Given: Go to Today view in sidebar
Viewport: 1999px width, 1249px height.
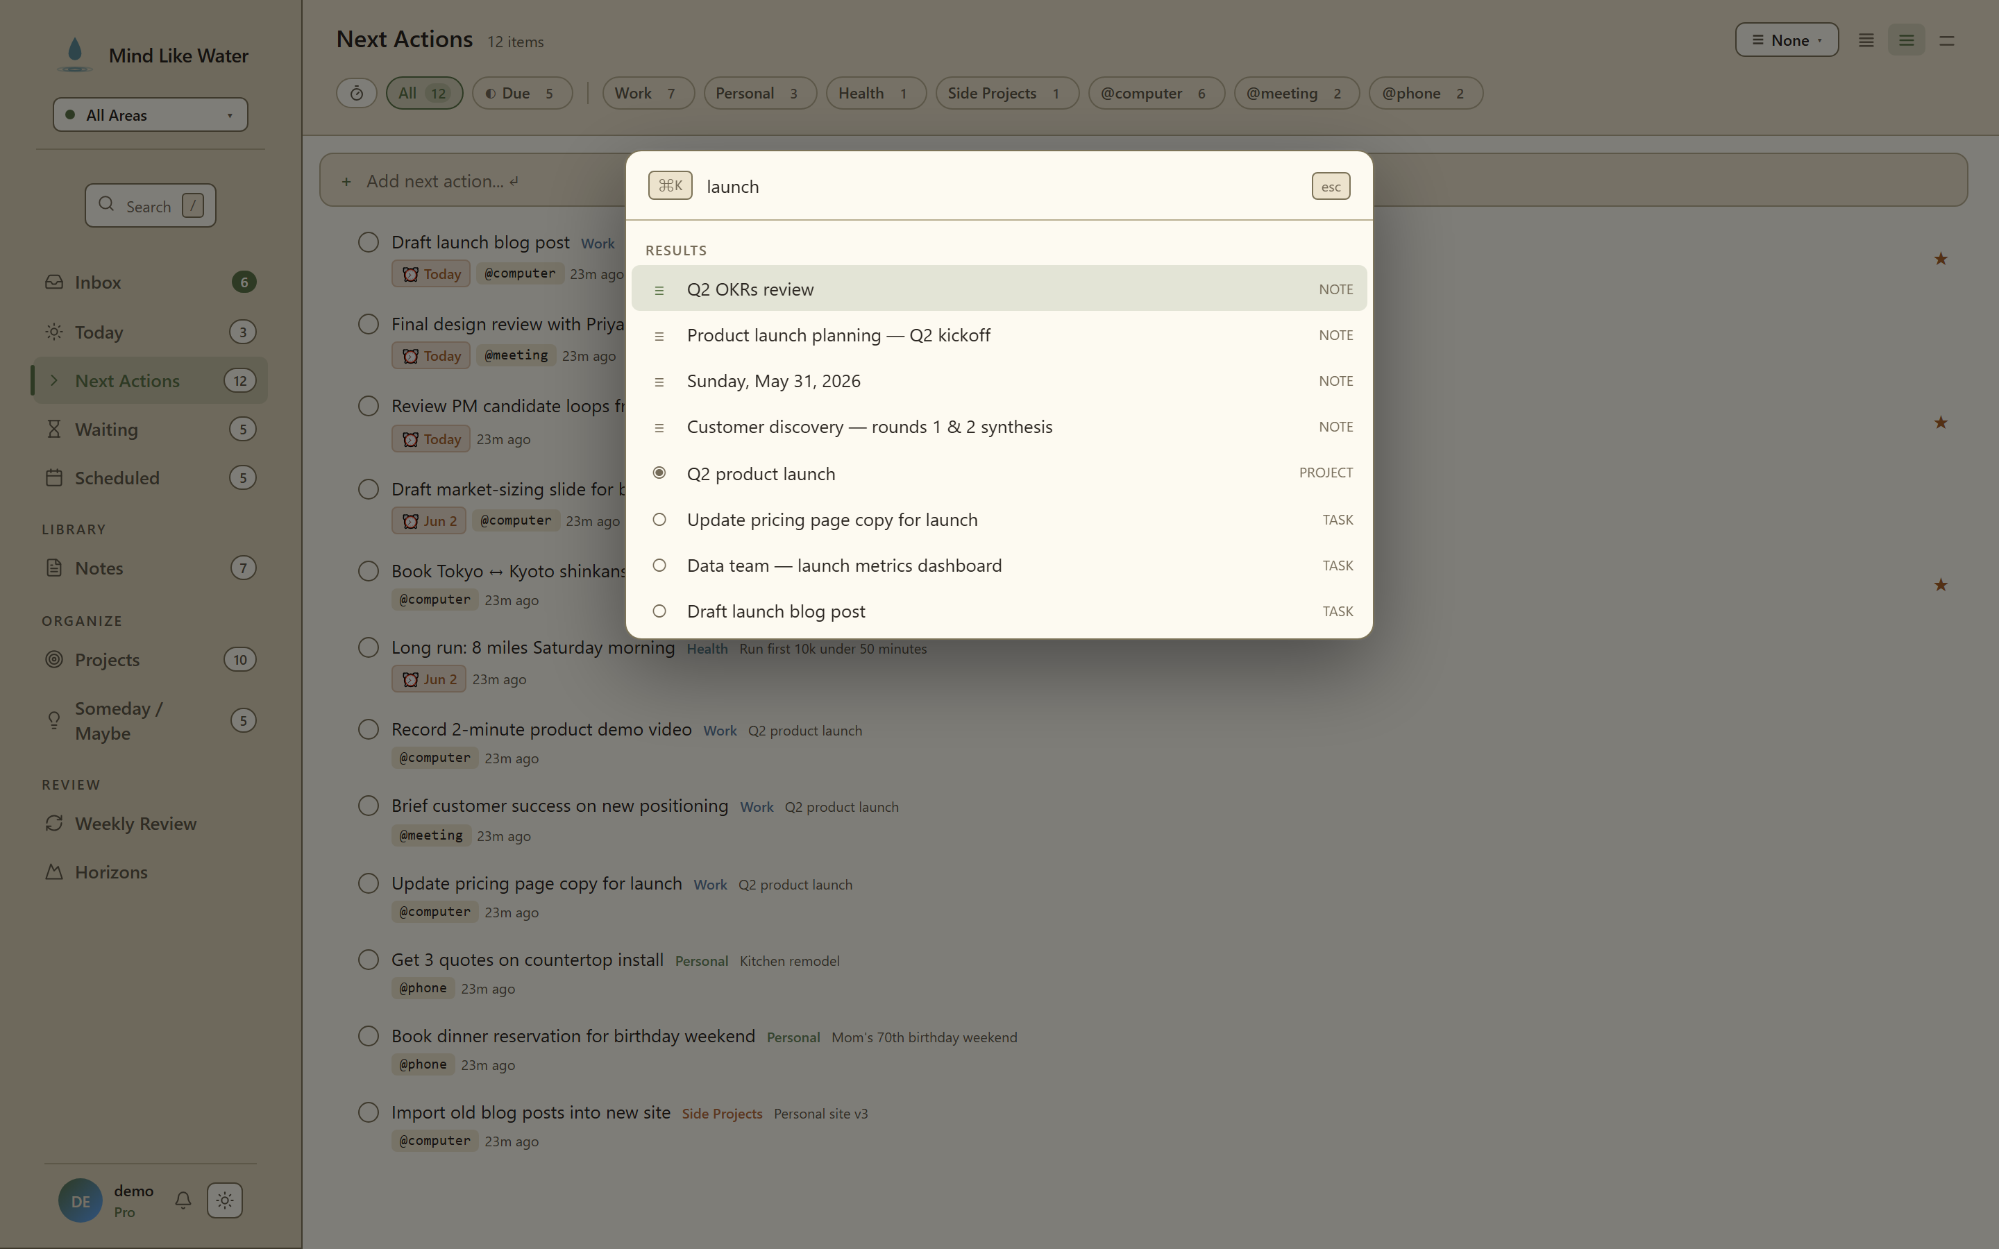Looking at the screenshot, I should coord(151,332).
